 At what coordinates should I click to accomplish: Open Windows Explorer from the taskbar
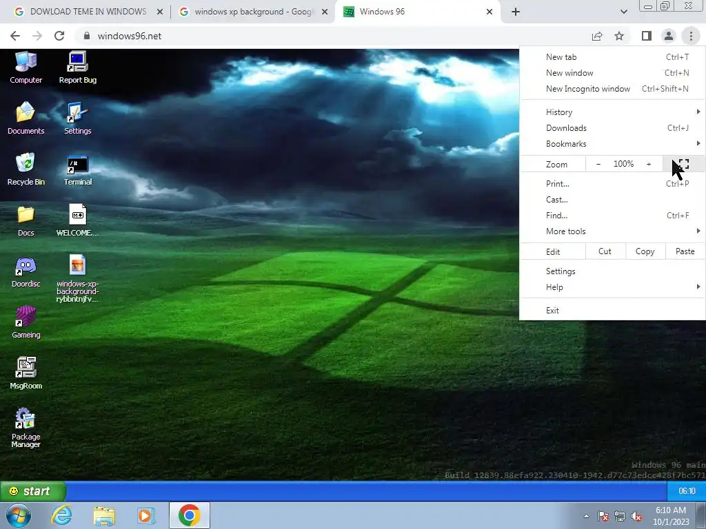(104, 515)
